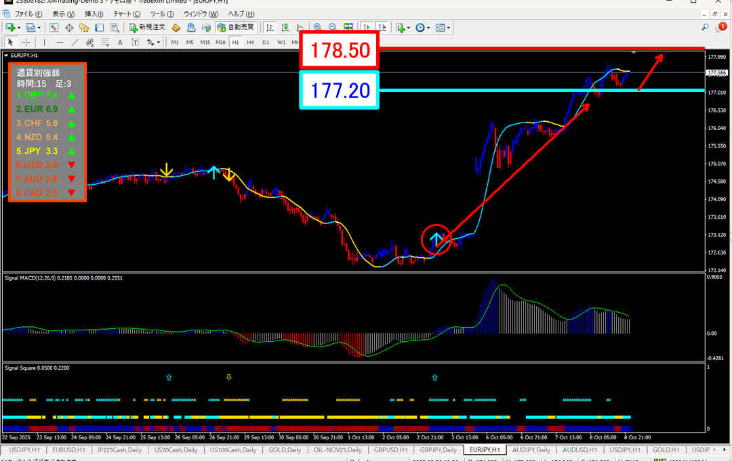Click the zoom in magnifier icon

point(317,28)
